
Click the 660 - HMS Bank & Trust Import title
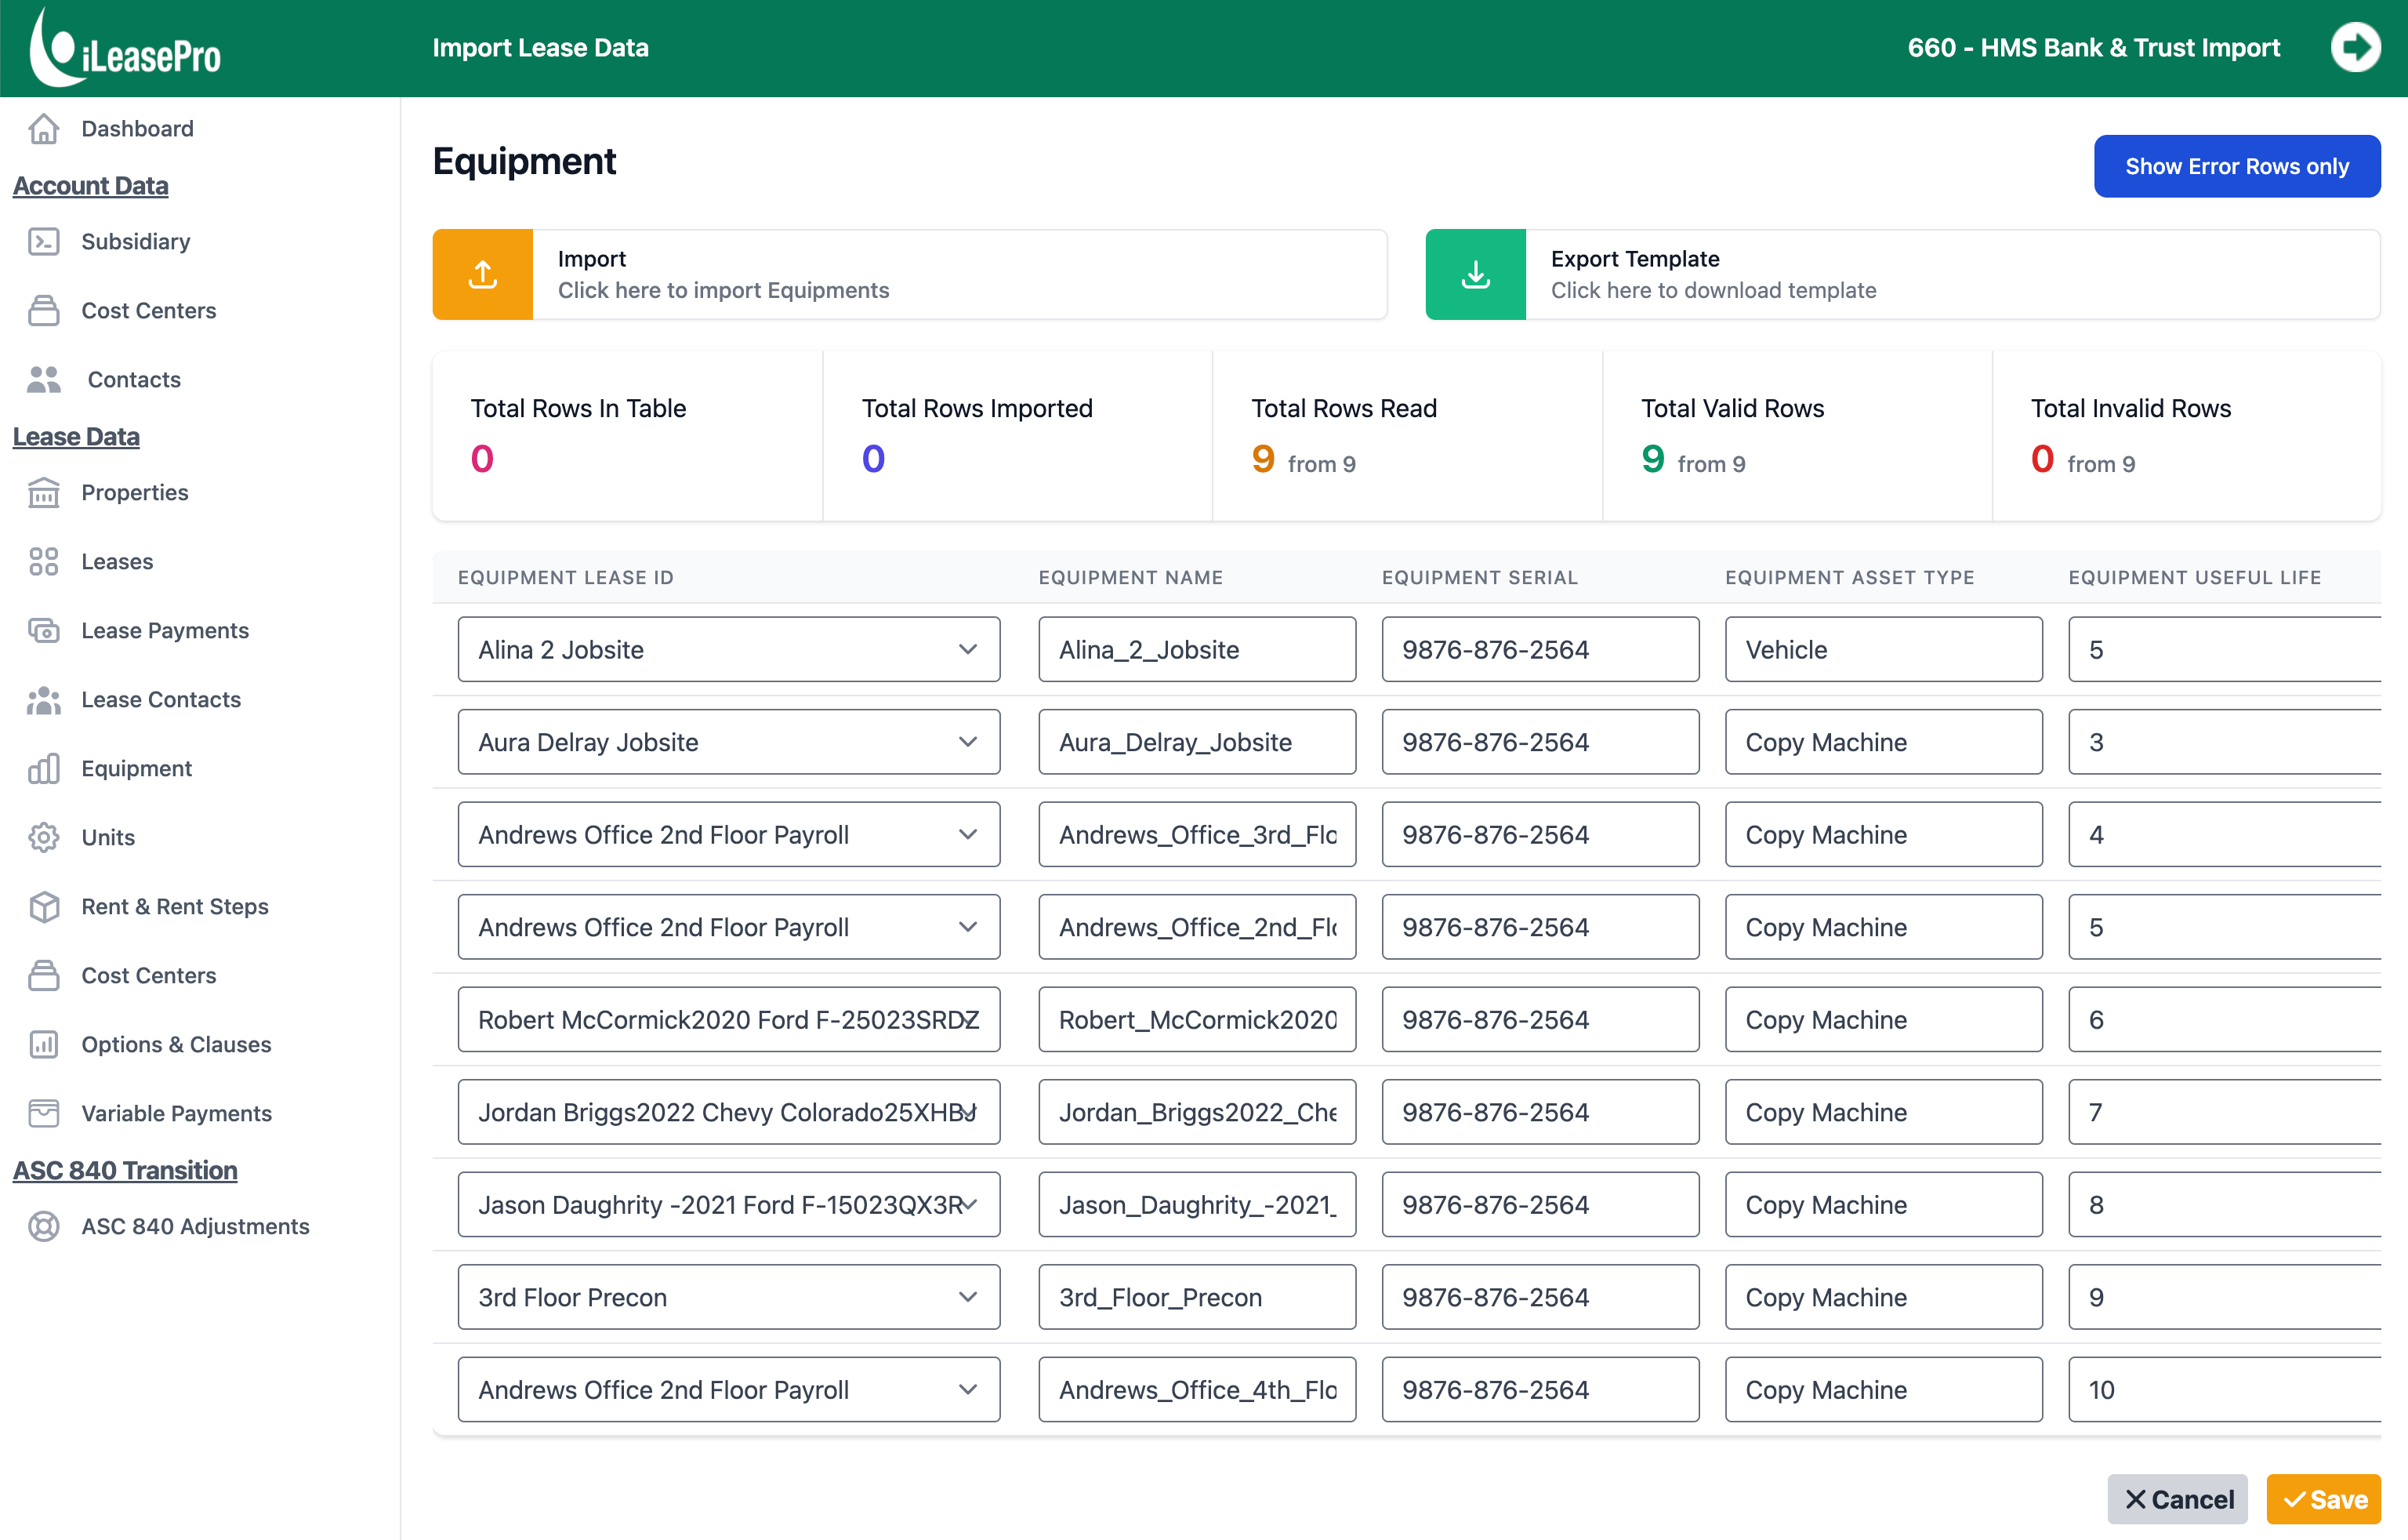2094,47
